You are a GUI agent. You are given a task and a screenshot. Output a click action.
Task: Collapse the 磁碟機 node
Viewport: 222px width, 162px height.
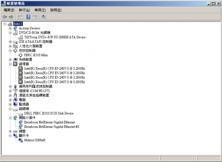point(10,109)
